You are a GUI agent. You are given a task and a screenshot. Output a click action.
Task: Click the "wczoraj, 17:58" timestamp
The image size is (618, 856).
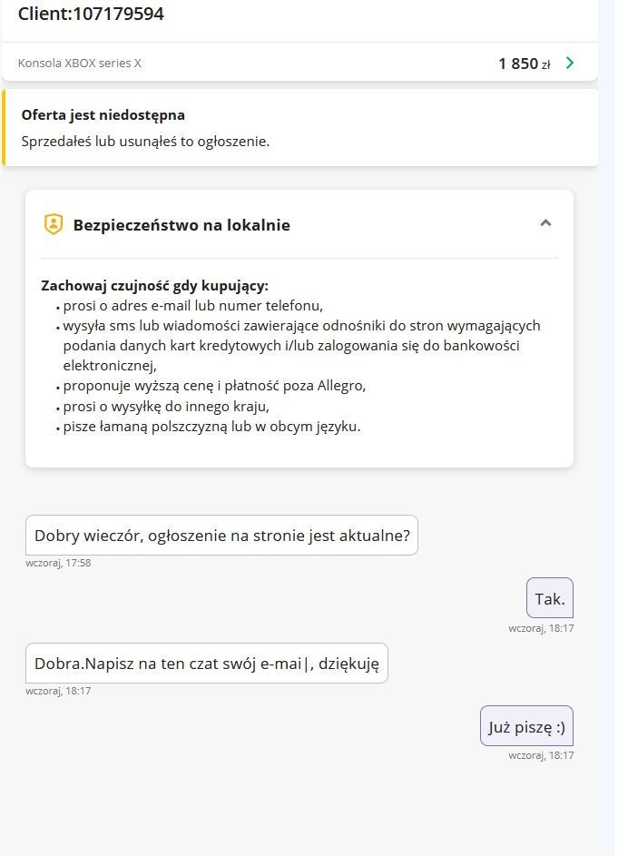58,563
